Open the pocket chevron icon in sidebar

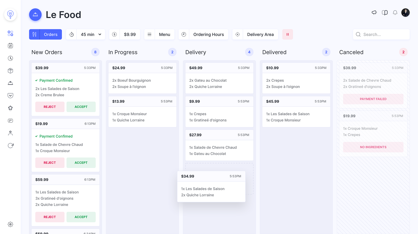tap(10, 96)
